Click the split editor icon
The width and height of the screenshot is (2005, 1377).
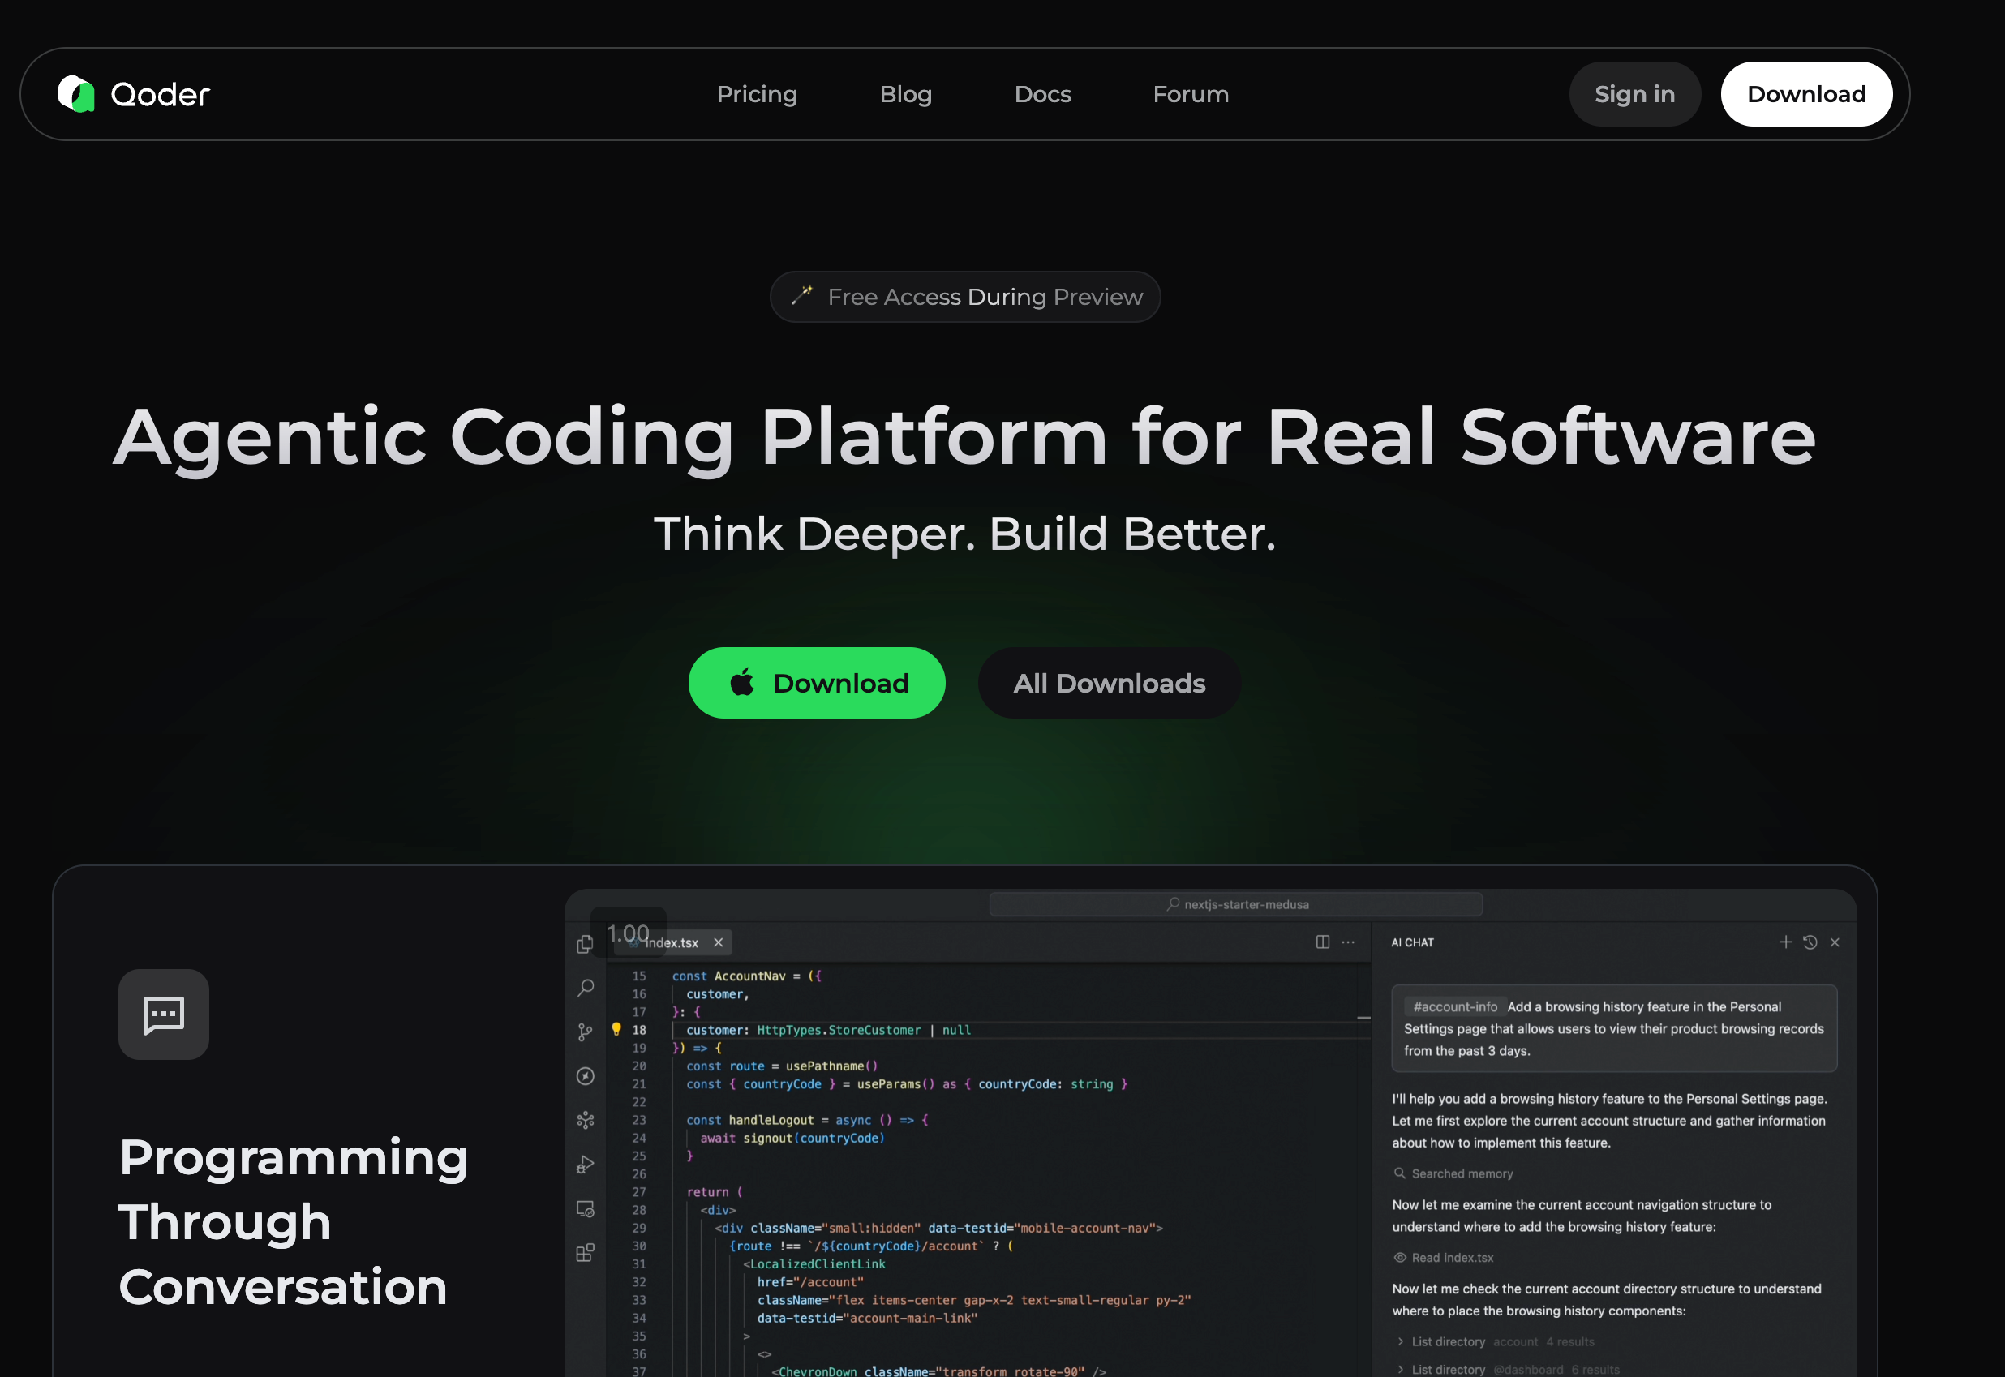(1323, 942)
